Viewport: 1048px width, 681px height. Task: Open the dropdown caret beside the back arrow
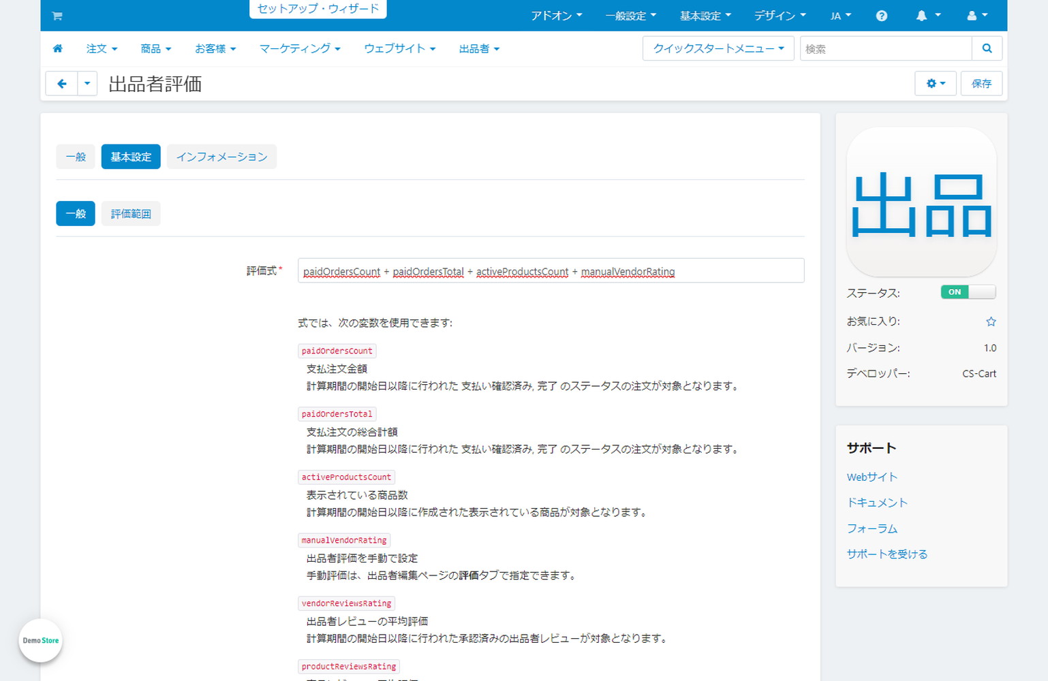pos(87,84)
